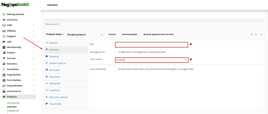Open the Get more options tab
The width and height of the screenshot is (268, 114).
[x=66, y=97]
